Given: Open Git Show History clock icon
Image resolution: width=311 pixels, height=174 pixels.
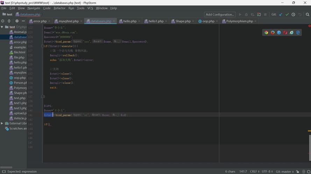Looking at the screenshot, I should [x=294, y=15].
